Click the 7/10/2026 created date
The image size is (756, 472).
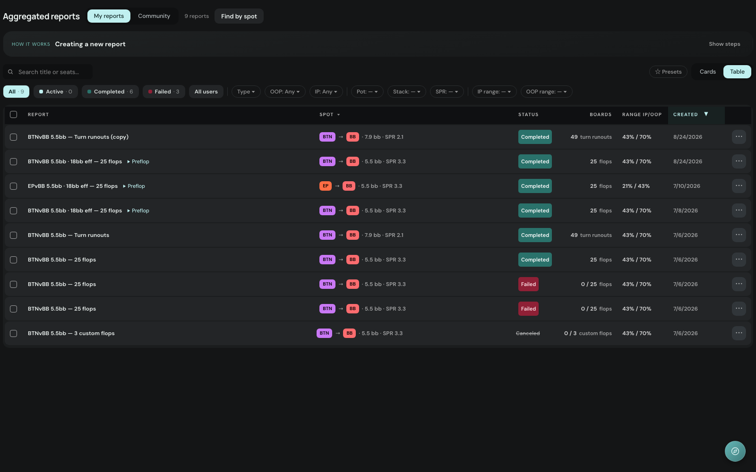687,186
